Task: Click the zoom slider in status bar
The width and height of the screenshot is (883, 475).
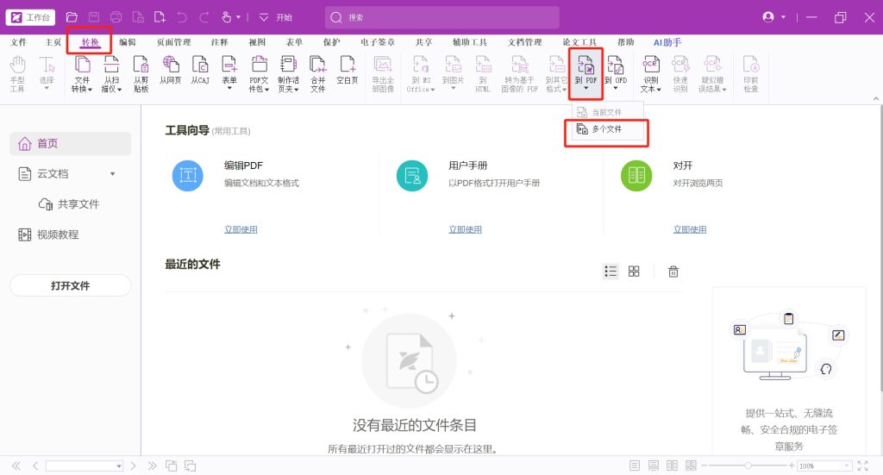Action: pos(747,466)
